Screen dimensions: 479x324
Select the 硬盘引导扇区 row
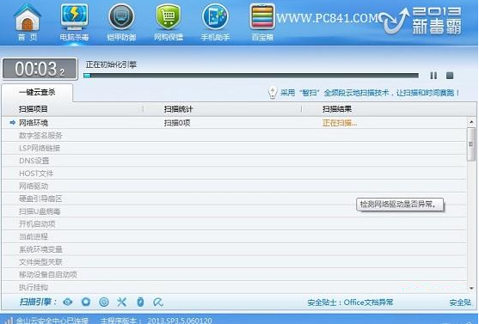(234, 199)
